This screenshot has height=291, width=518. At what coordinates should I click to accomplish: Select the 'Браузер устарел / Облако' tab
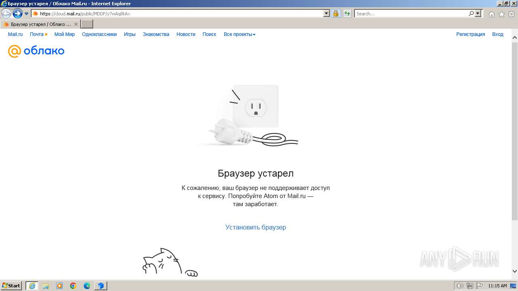(40, 24)
